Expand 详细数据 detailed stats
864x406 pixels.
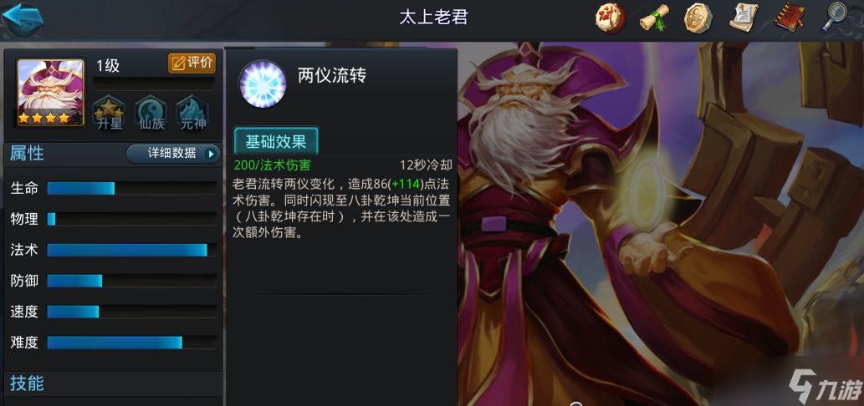click(173, 154)
